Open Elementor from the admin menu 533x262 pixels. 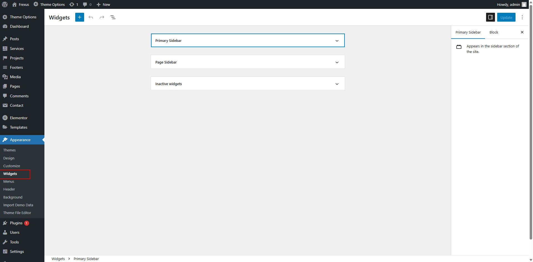19,118
